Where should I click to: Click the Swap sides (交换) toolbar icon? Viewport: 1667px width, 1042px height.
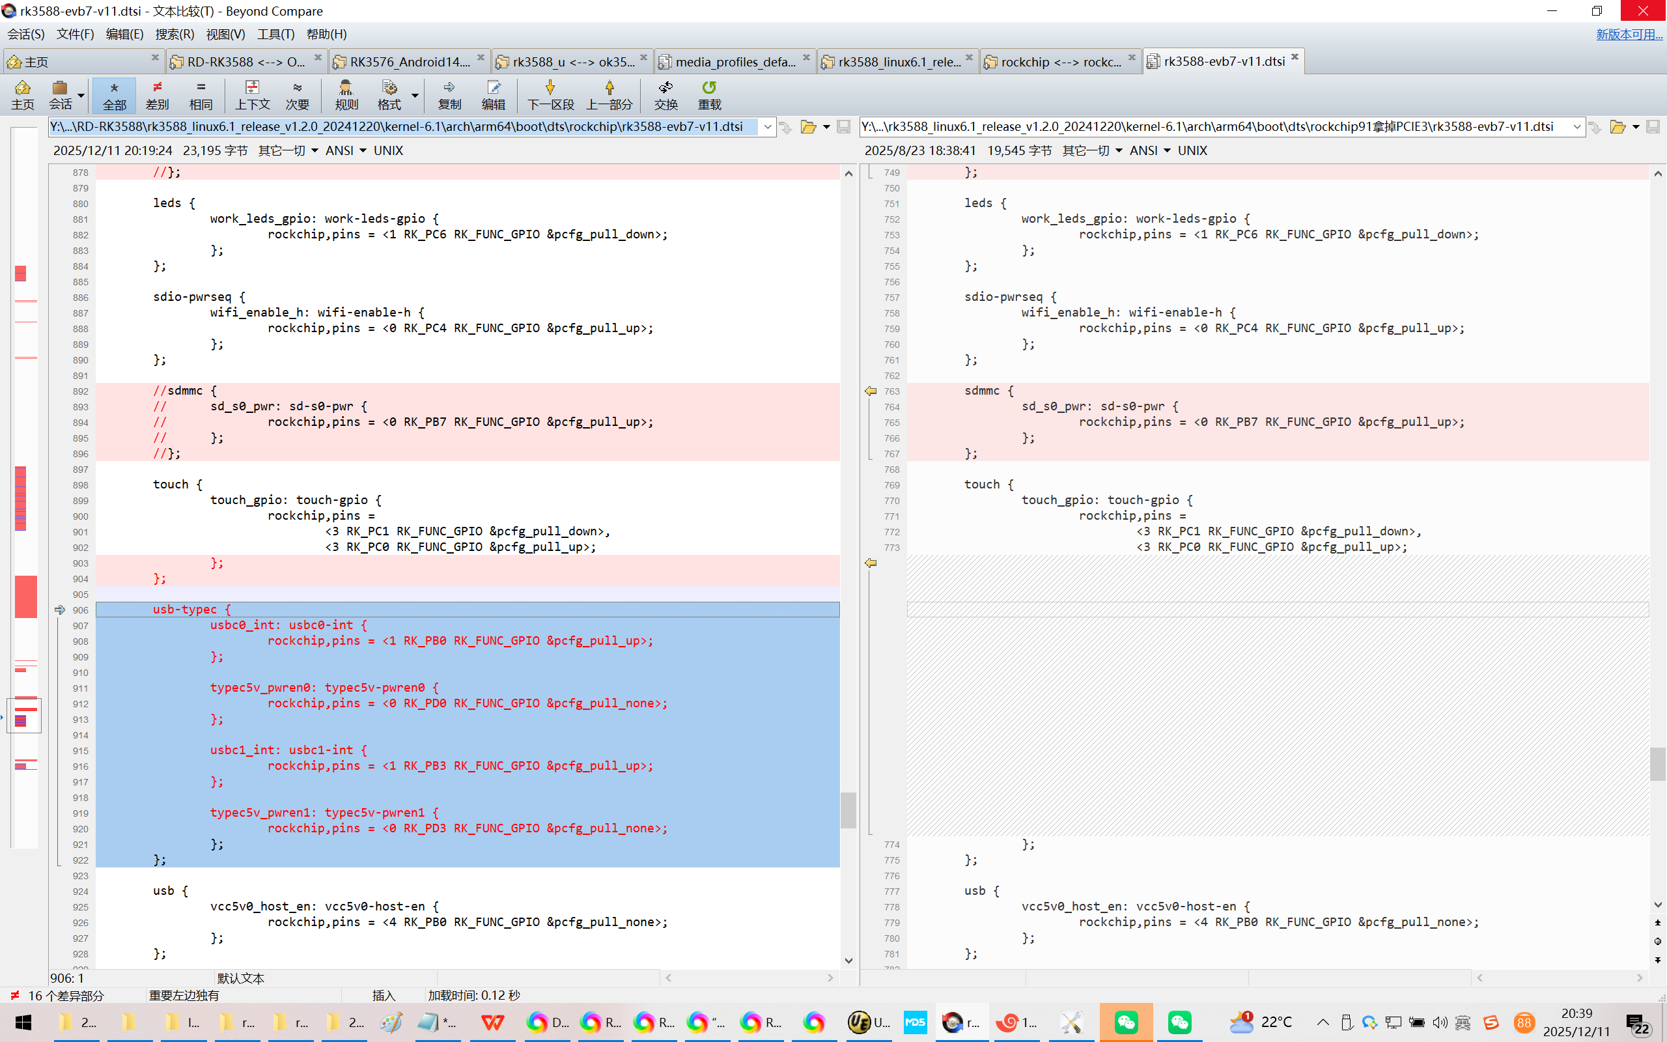(665, 94)
